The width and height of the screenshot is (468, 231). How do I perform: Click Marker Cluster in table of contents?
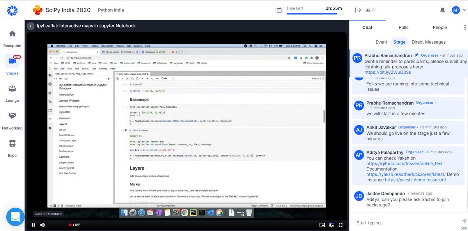point(66,146)
